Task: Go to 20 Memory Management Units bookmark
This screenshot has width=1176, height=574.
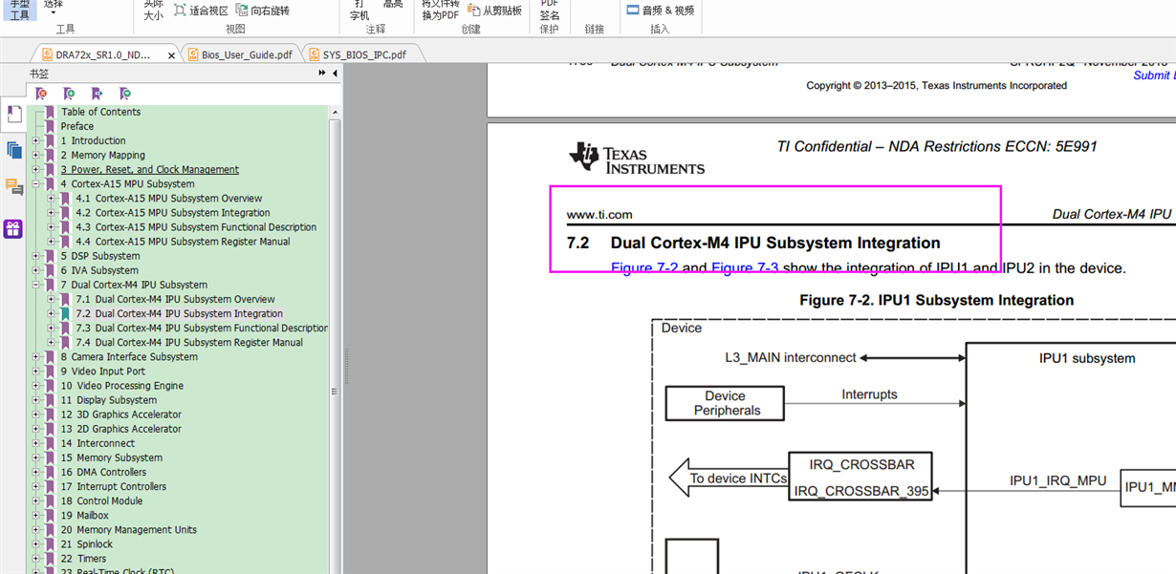Action: pos(129,529)
